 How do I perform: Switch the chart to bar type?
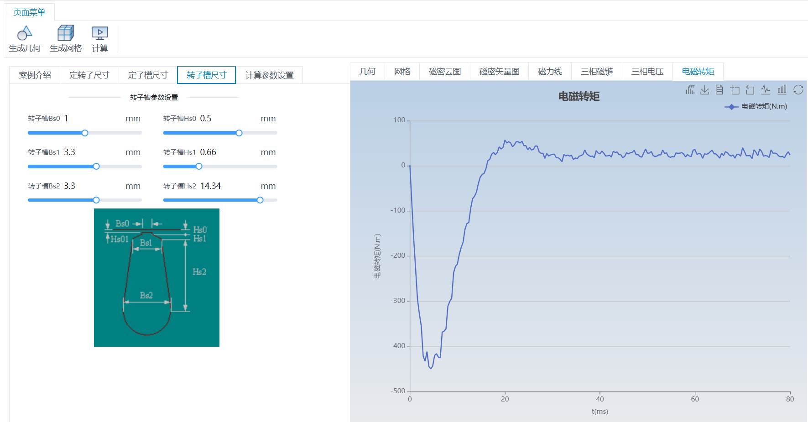pos(782,90)
